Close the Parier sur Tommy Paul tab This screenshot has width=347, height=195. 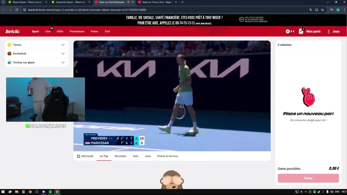176,2
